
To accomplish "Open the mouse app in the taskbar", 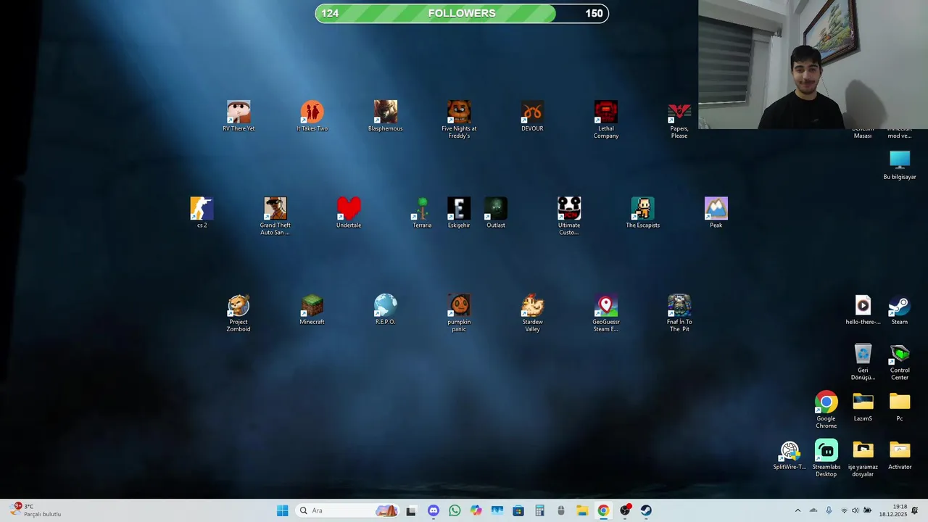I will (560, 510).
